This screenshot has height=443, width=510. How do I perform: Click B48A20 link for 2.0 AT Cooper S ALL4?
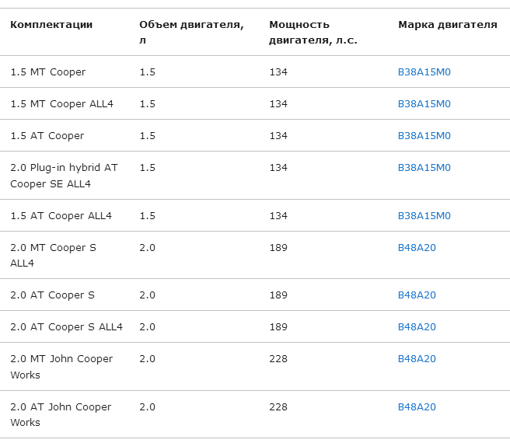417,327
